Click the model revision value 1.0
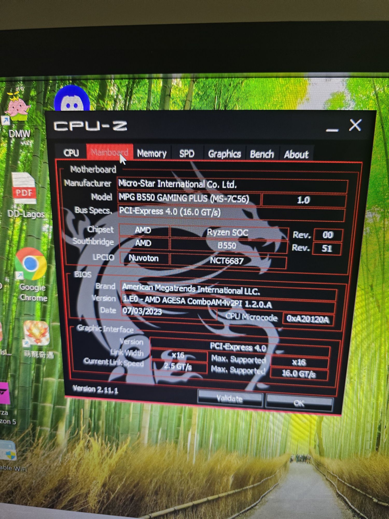 [x=304, y=200]
